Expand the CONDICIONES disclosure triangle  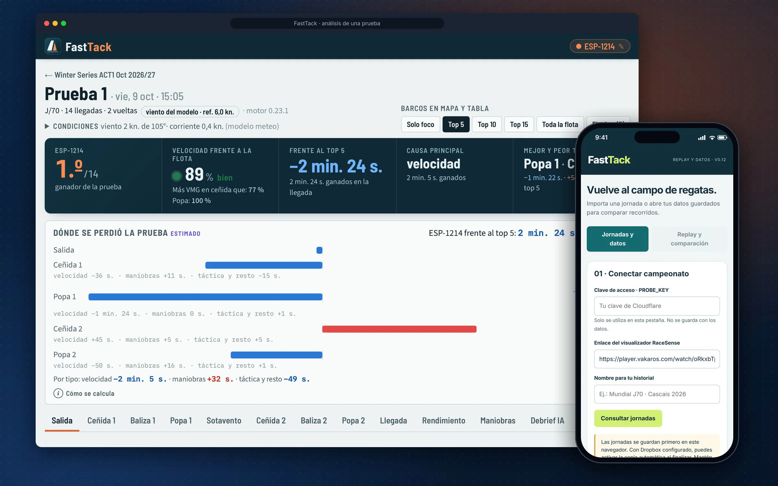point(47,126)
